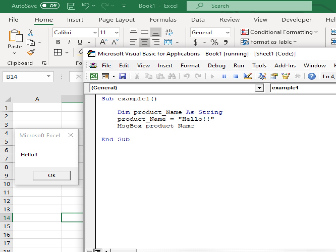Image resolution: width=336 pixels, height=252 pixels.
Task: Apply Percent Style format
Action: click(214, 42)
